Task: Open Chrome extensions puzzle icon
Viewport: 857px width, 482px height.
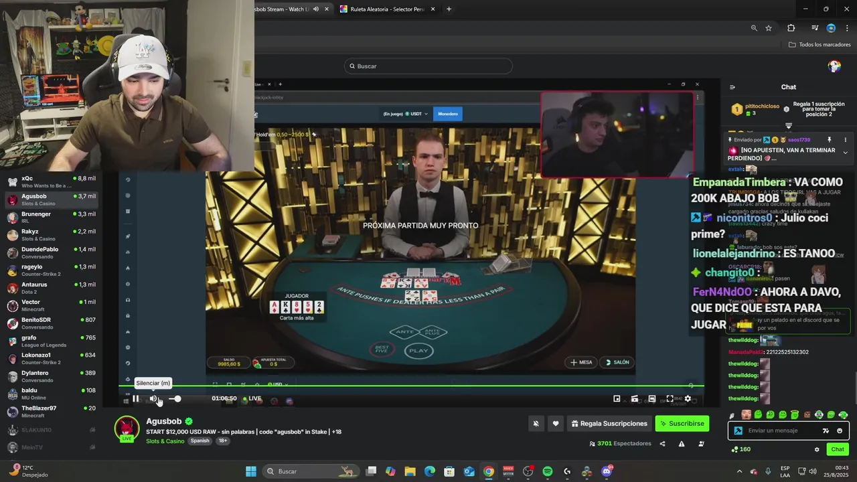Action: pos(791,28)
